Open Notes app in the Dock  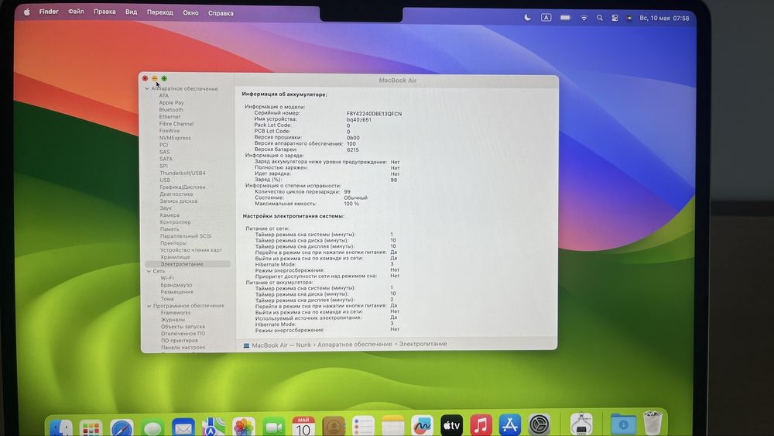point(393,426)
